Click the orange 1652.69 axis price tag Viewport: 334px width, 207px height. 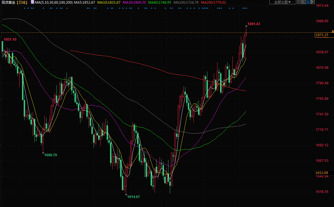pyautogui.click(x=322, y=173)
